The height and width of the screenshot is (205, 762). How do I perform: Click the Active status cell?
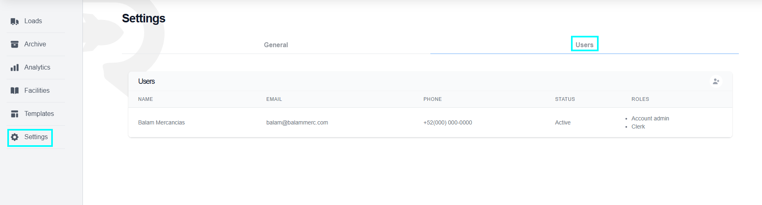[563, 122]
